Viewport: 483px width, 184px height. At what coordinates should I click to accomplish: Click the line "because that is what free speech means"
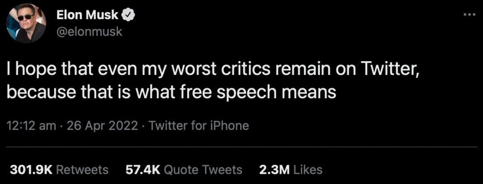[172, 93]
